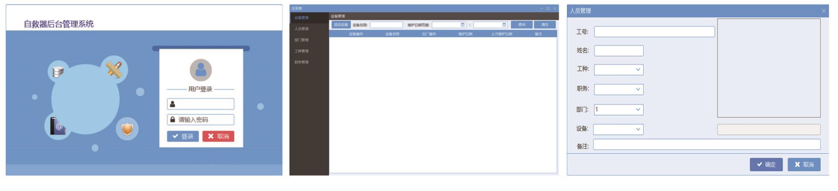838x191 pixels.
Task: Click the address book icon with @ symbol
Action: point(58,126)
